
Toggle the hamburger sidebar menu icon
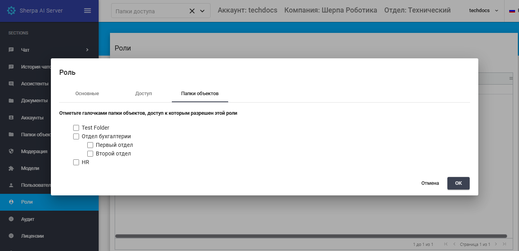pos(88,11)
